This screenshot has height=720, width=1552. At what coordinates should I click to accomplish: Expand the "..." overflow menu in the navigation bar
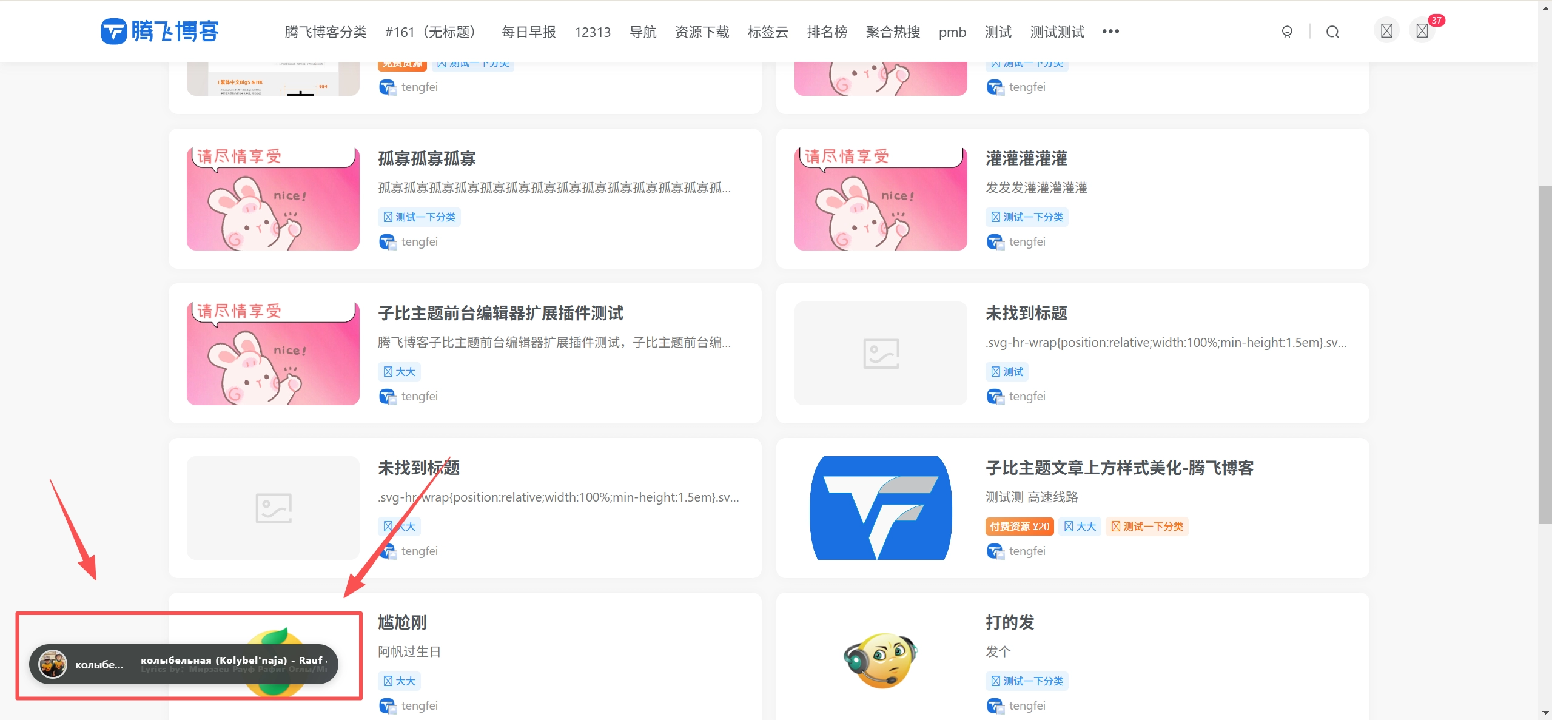coord(1110,32)
